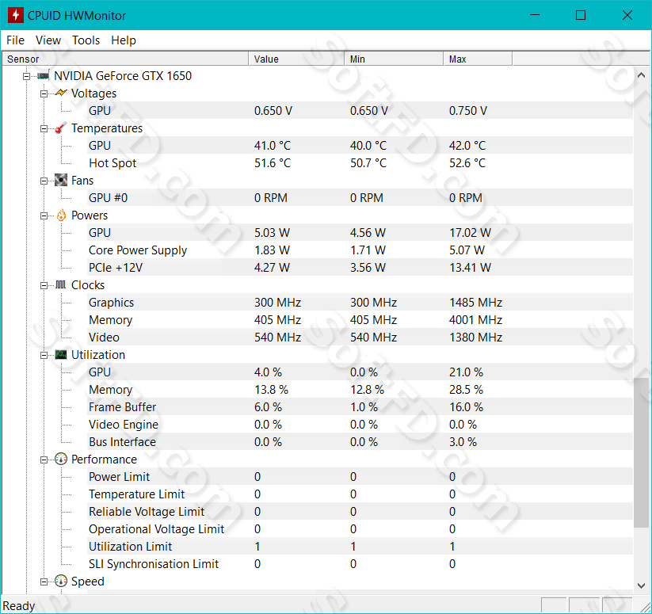This screenshot has height=614, width=652.
Task: Select the Operational Voltage Limit row
Action: coord(360,529)
